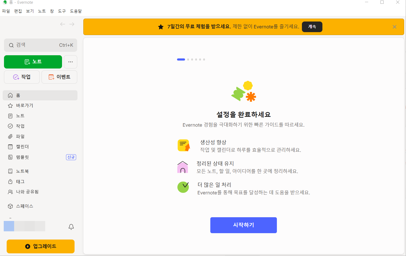The width and height of the screenshot is (406, 256).
Task: Click the 설정을 완료하세요 heading
Action: pyautogui.click(x=244, y=114)
